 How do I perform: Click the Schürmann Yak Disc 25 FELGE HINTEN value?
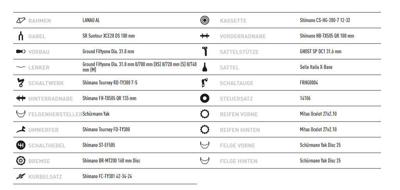[320, 161]
